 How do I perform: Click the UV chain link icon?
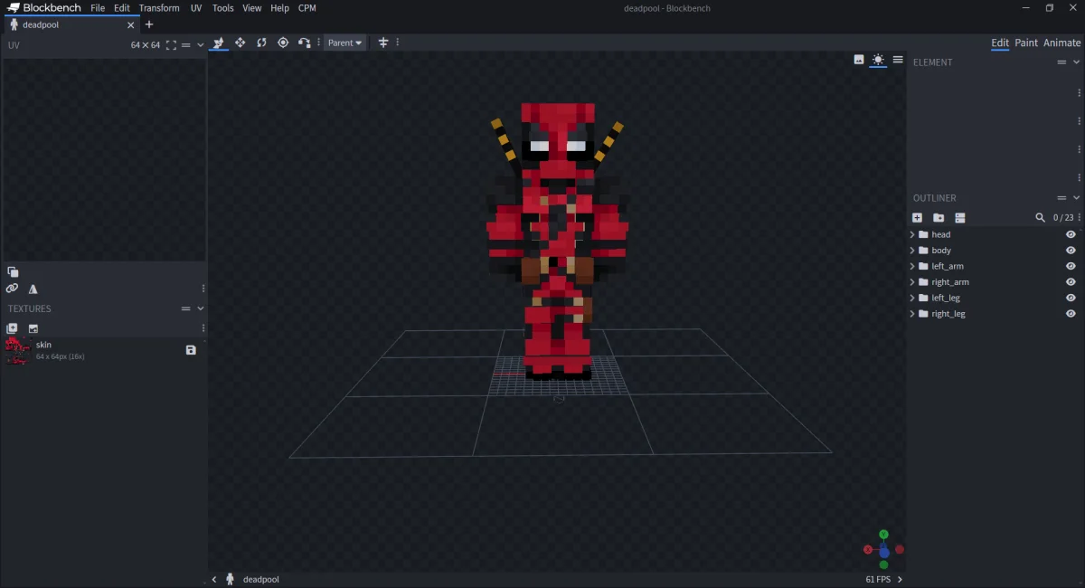click(12, 289)
